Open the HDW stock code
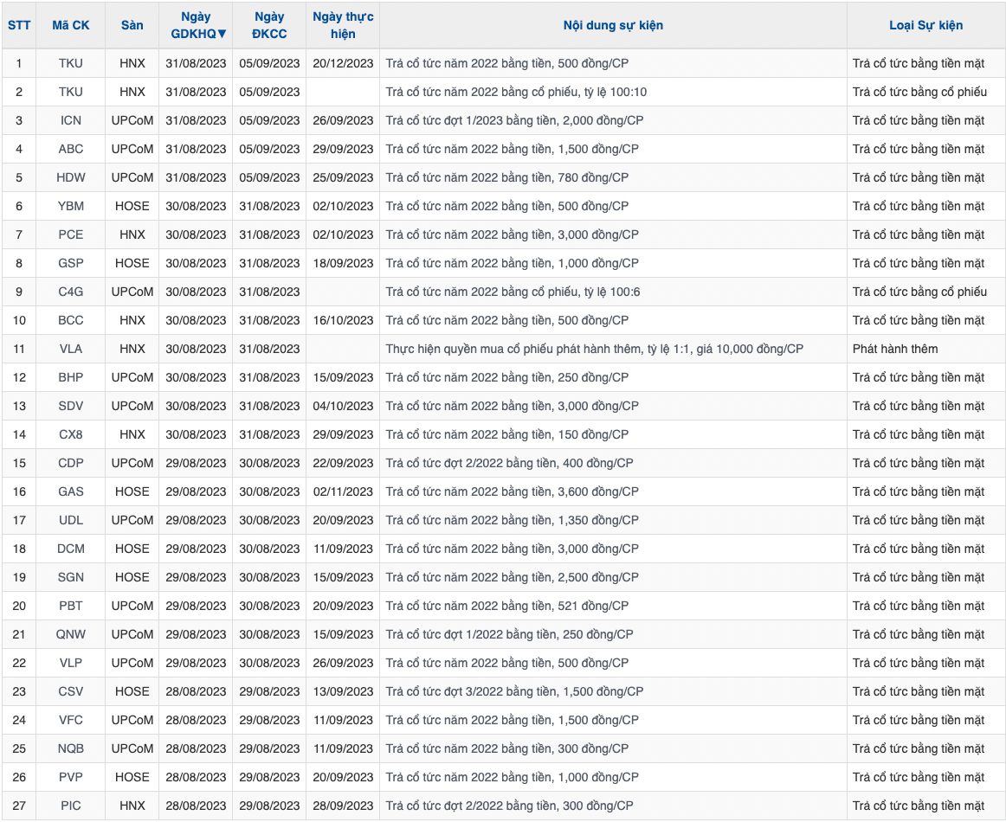Image resolution: width=1006 pixels, height=822 pixels. (x=71, y=177)
